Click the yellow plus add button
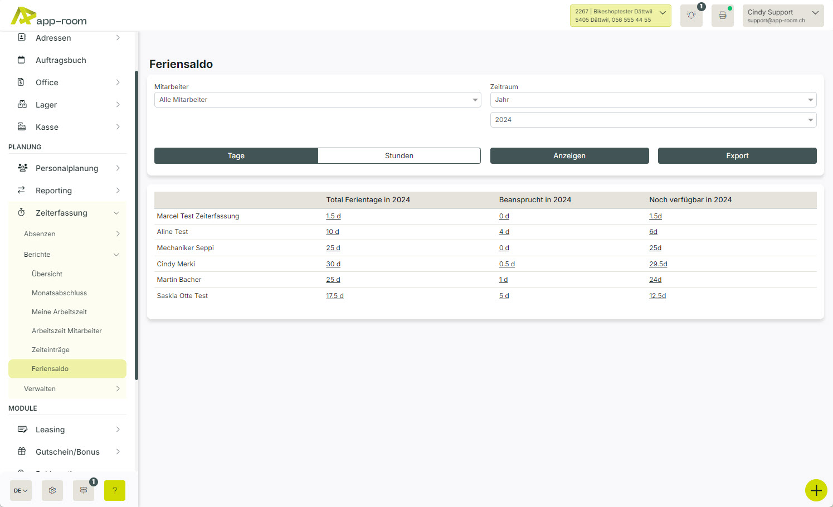Screen dimensions: 833x507 pyautogui.click(x=816, y=490)
